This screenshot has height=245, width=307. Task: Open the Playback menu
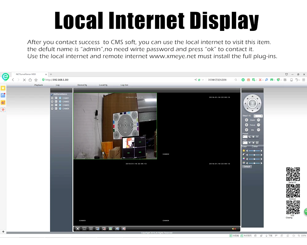point(38,85)
